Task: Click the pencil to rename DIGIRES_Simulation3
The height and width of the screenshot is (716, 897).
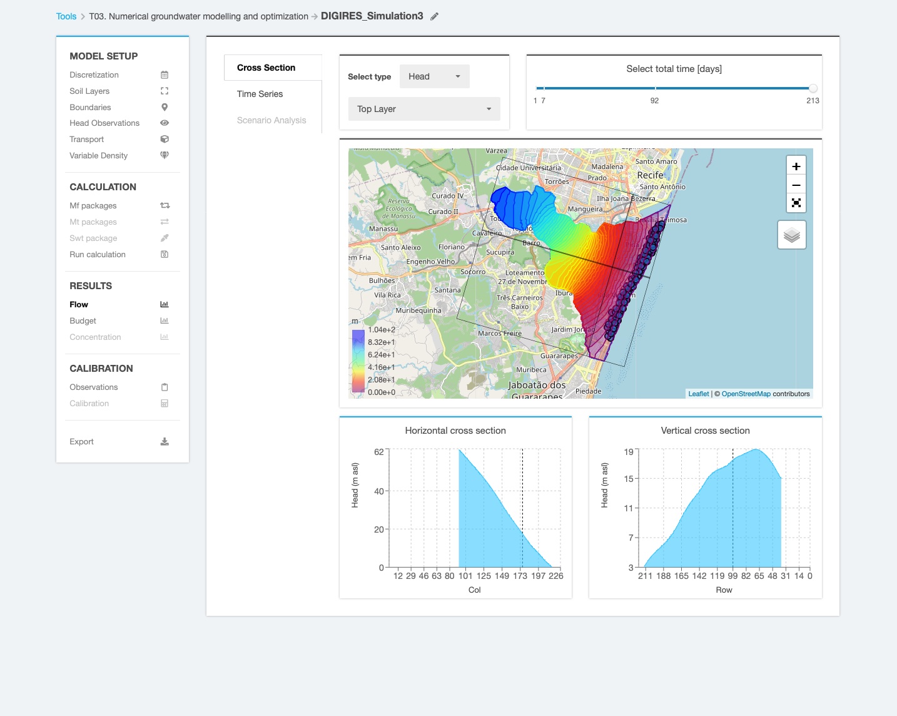Action: (x=435, y=16)
